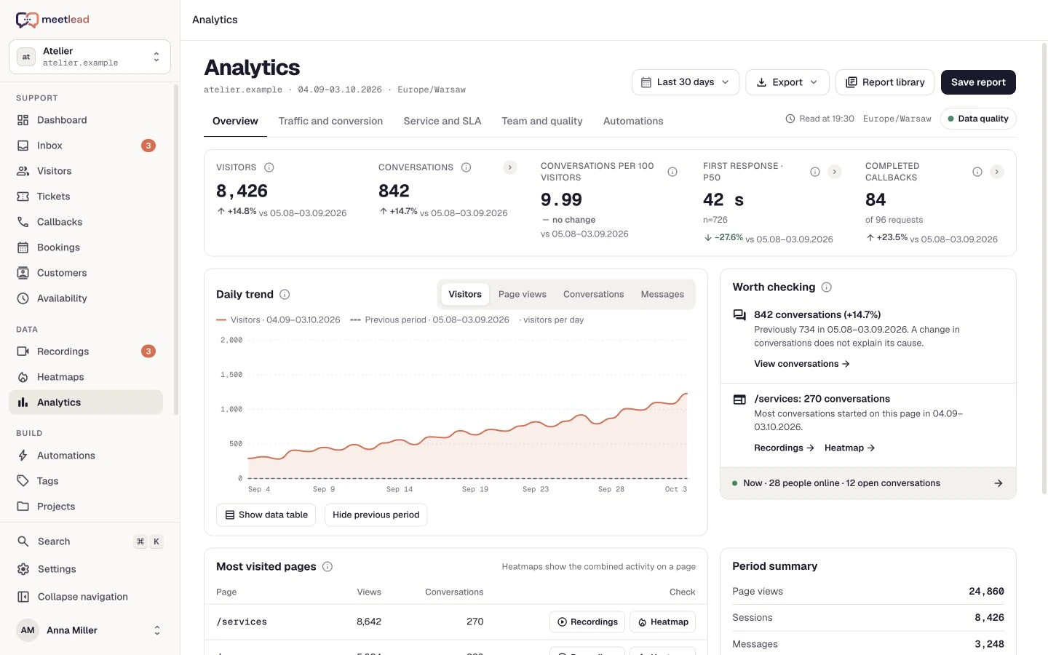
Task: Open the Search field in the sidebar
Action: 90,541
